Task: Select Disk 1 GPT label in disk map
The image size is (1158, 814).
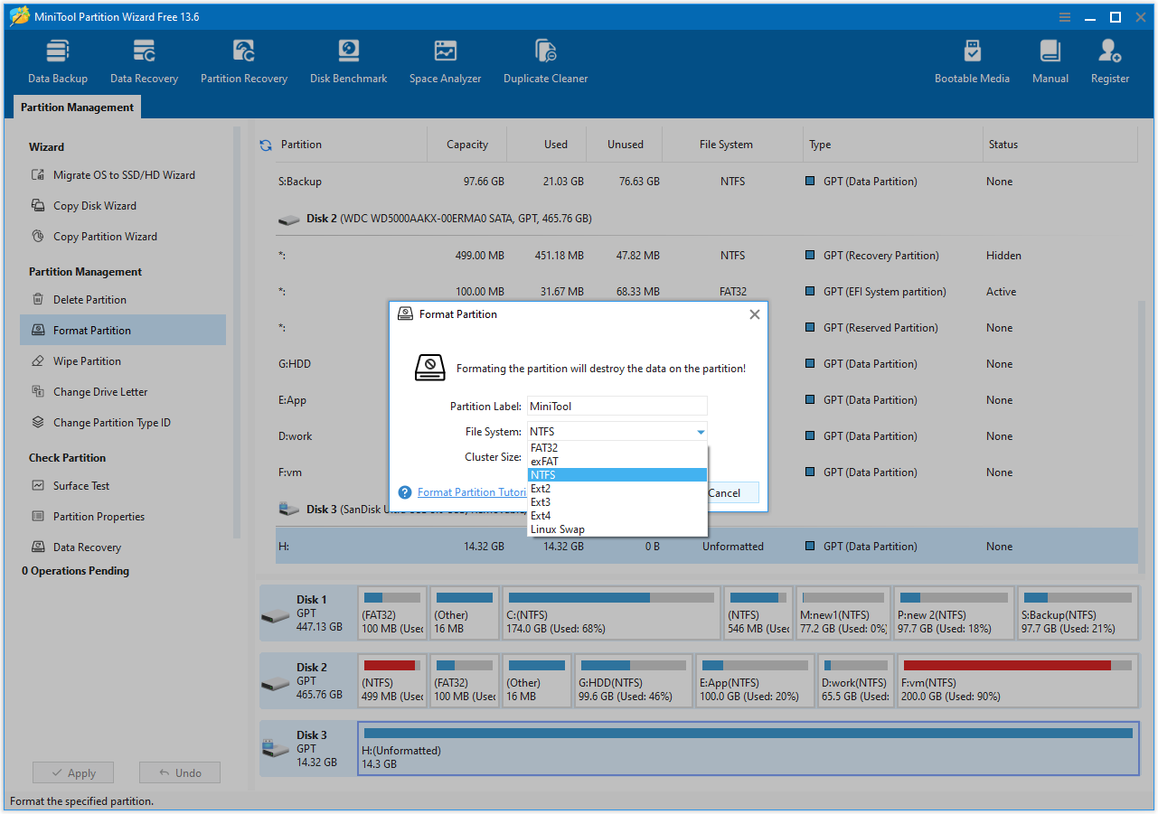Action: pyautogui.click(x=307, y=613)
